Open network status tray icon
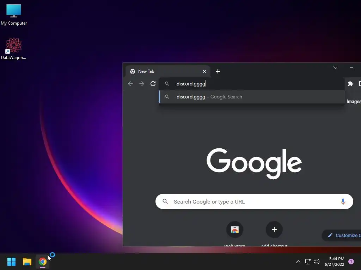 (x=308, y=262)
